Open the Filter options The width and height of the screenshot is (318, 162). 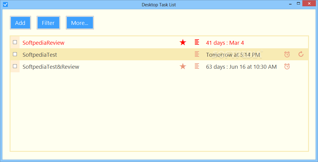[48, 23]
